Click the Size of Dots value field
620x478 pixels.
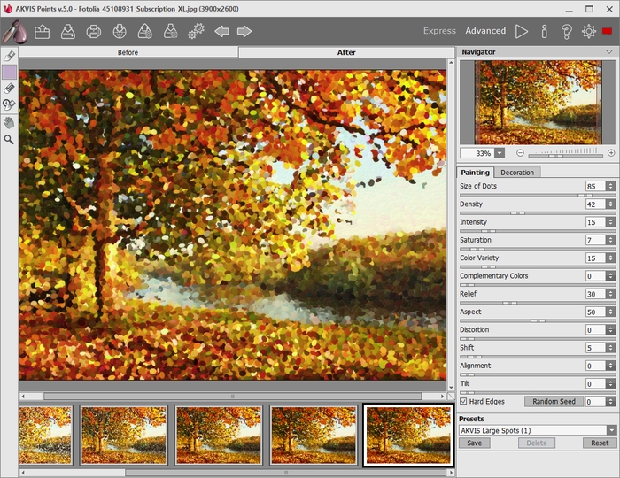pyautogui.click(x=595, y=186)
